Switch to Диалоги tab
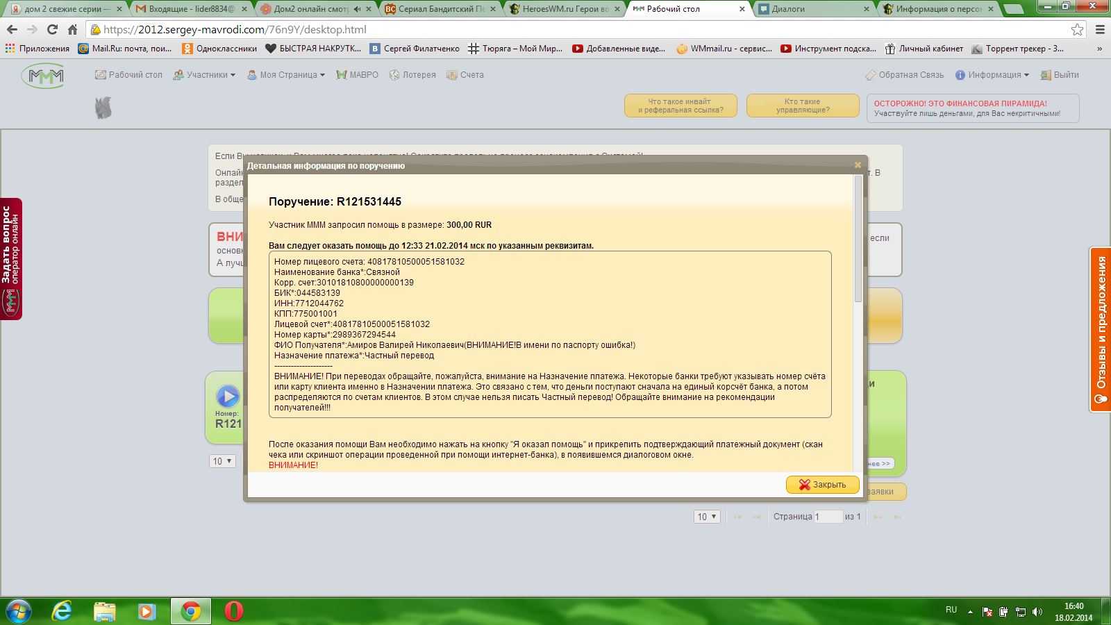The width and height of the screenshot is (1111, 625). (x=814, y=9)
